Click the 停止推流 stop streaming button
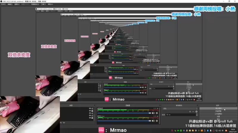Viewport: 238px width, 133px height. coord(218,108)
